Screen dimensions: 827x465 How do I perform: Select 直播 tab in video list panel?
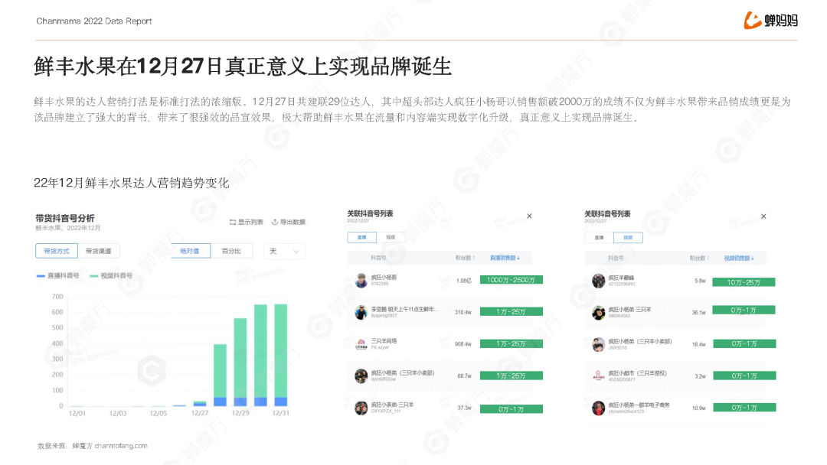[x=599, y=238]
